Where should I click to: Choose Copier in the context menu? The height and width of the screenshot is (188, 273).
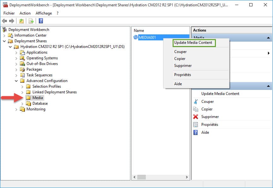180,59
